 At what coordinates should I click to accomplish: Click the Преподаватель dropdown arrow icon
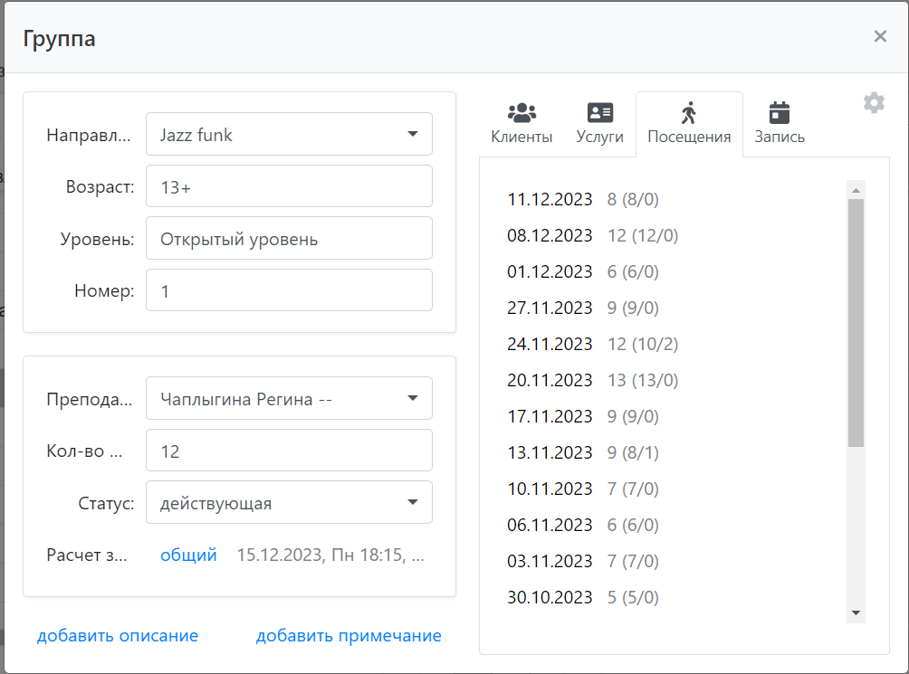click(x=414, y=398)
